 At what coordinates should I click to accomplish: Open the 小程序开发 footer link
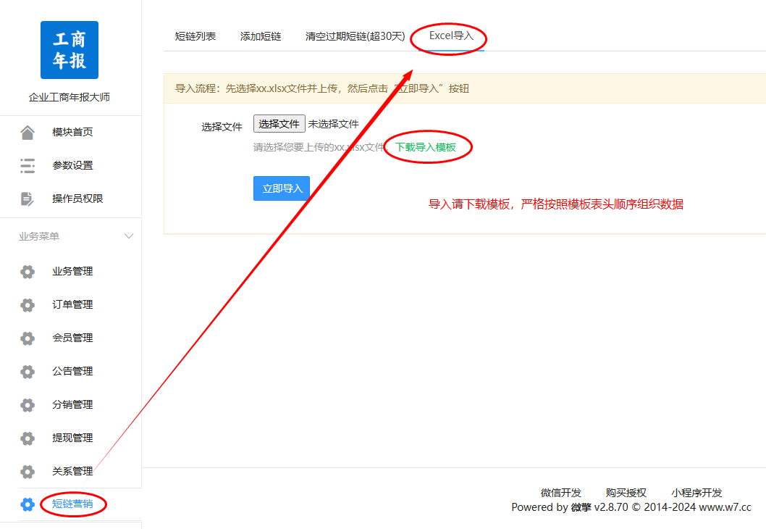tap(696, 492)
